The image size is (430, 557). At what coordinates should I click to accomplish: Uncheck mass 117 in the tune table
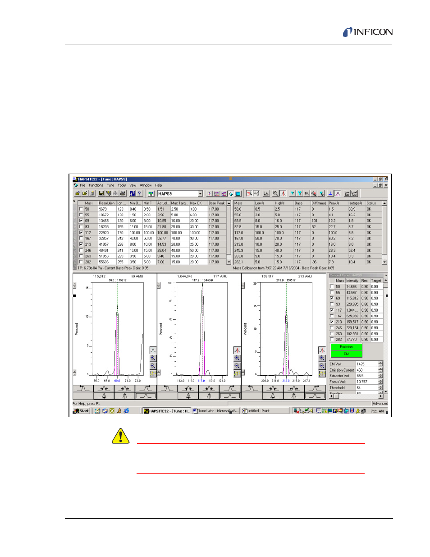coord(81,233)
